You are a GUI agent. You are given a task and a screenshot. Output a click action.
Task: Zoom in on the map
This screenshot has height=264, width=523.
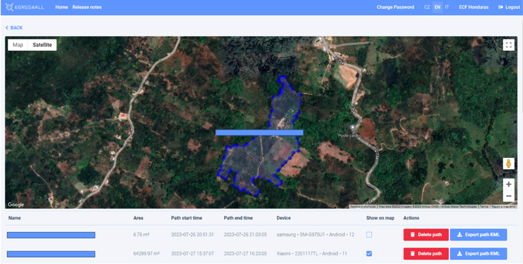coord(508,184)
